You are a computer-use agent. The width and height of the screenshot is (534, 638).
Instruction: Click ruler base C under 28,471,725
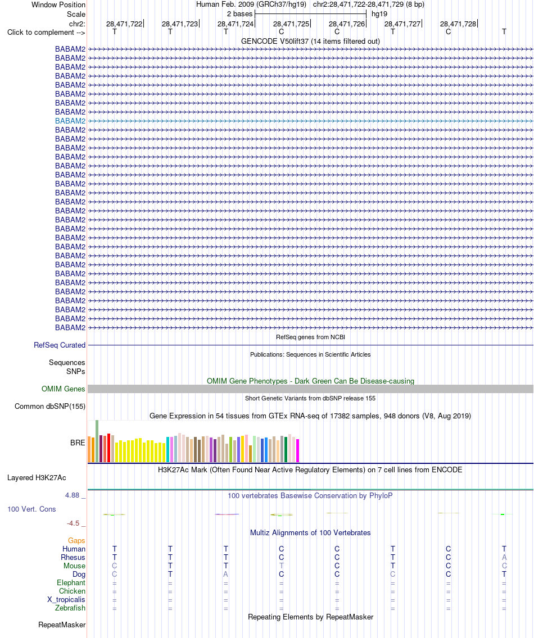click(x=281, y=32)
